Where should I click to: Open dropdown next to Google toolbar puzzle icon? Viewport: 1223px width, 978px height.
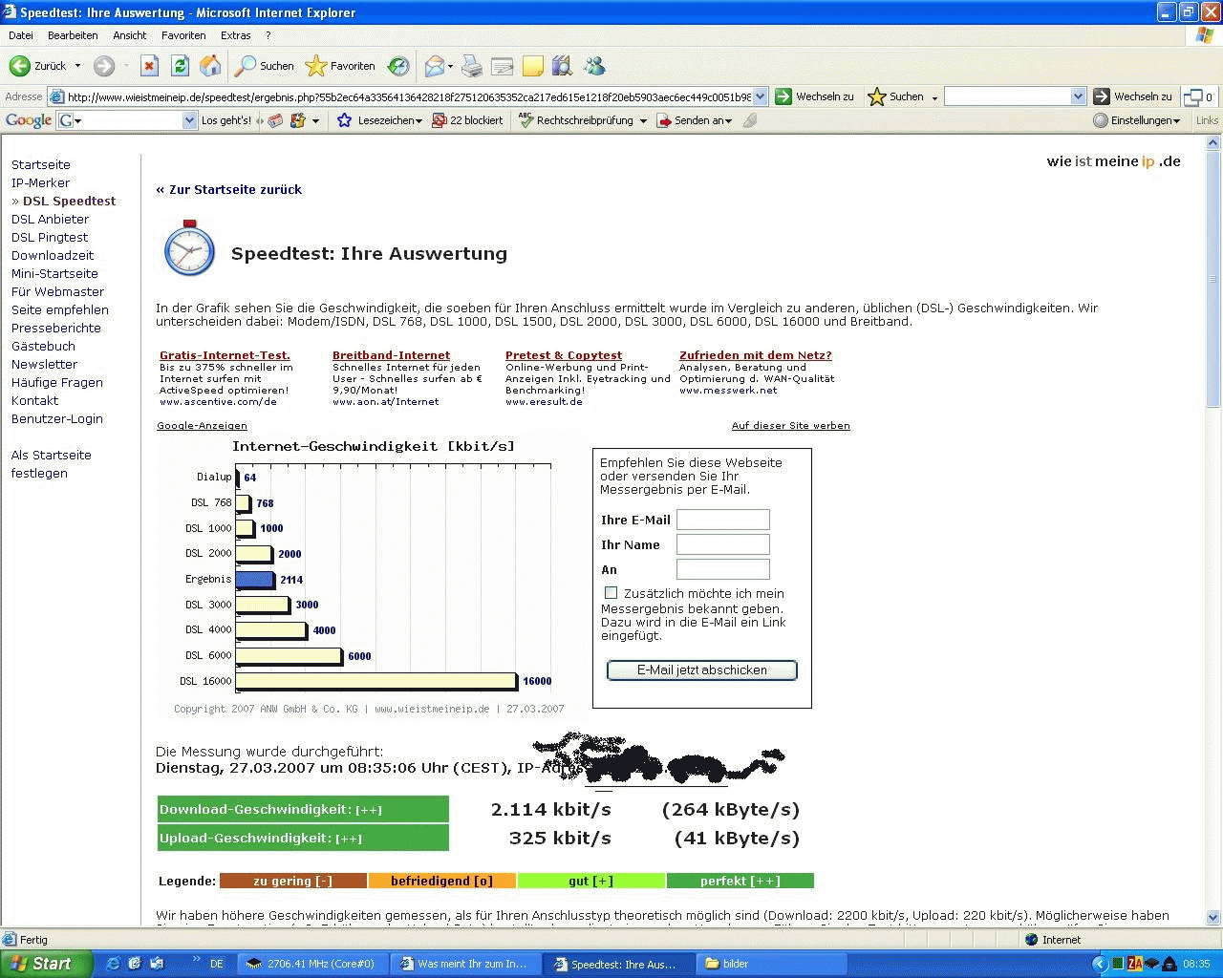tap(315, 120)
